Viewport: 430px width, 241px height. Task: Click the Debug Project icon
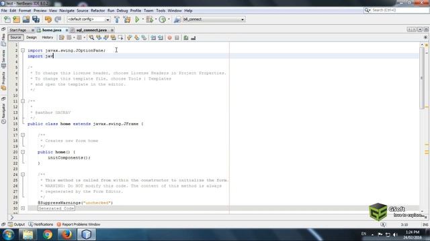pyautogui.click(x=149, y=19)
